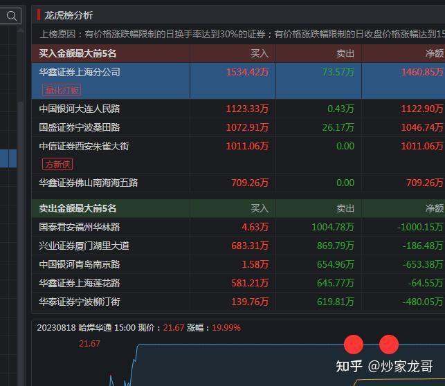Click the buy amount 1072.91万
The height and width of the screenshot is (386, 445).
point(247,127)
